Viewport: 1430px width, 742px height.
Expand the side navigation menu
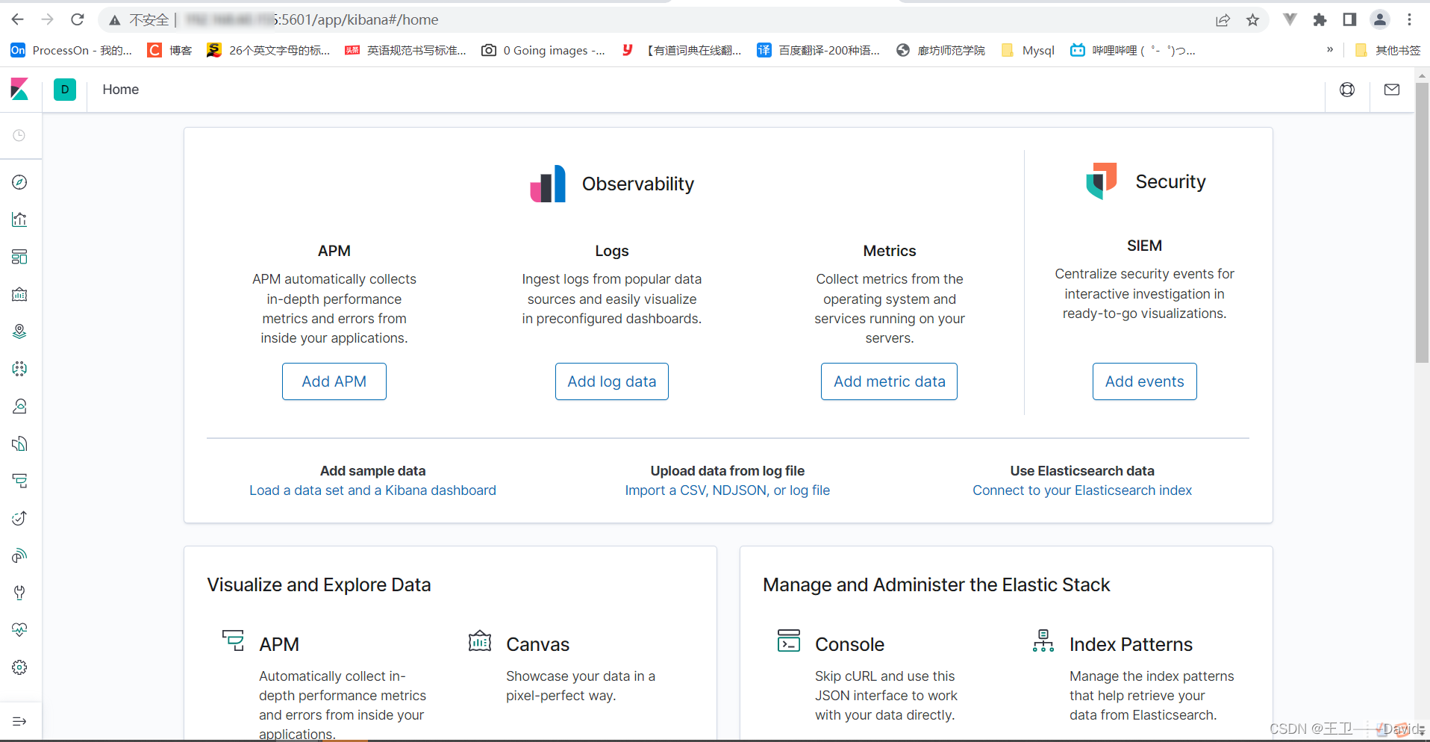[20, 721]
